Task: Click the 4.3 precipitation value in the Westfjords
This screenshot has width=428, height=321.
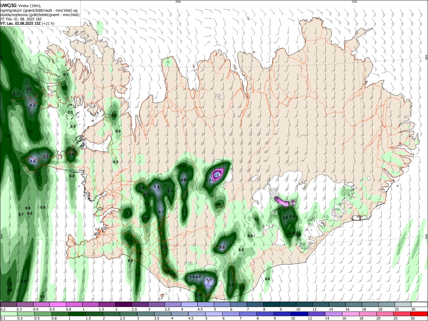Action: [x=32, y=105]
